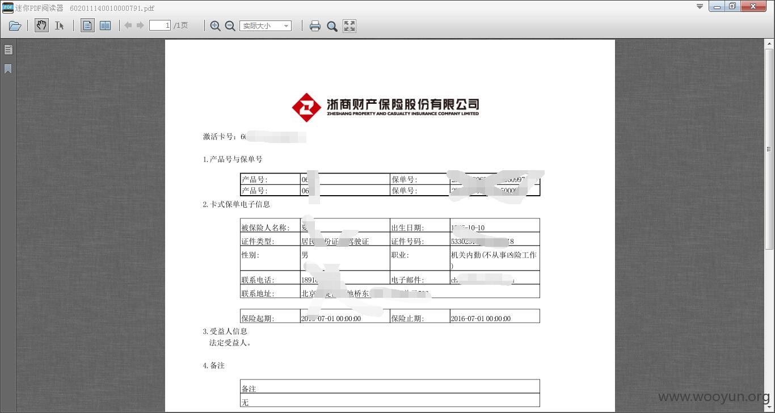Open the title bar dropdown menu arrow
Image resolution: width=775 pixels, height=413 pixels.
click(x=700, y=7)
